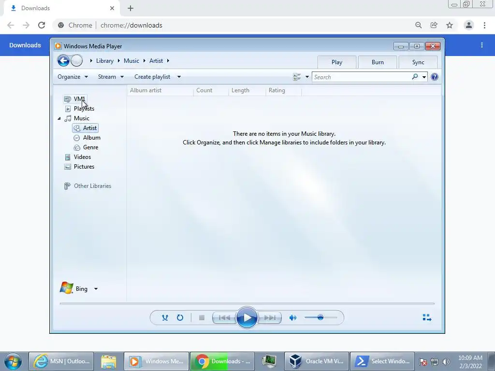495x371 pixels.
Task: Click Chrome's zoom magnifier icon
Action: point(418,25)
